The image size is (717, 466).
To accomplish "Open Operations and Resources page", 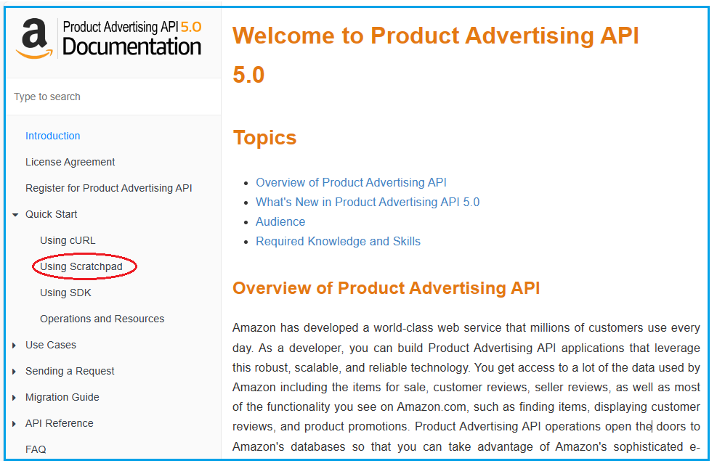I will (102, 319).
